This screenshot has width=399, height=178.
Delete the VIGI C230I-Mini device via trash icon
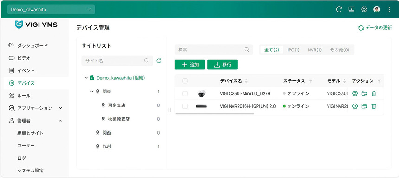[373, 93]
